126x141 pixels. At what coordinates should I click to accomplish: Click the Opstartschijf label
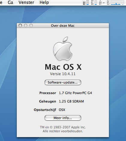[x=45, y=110]
